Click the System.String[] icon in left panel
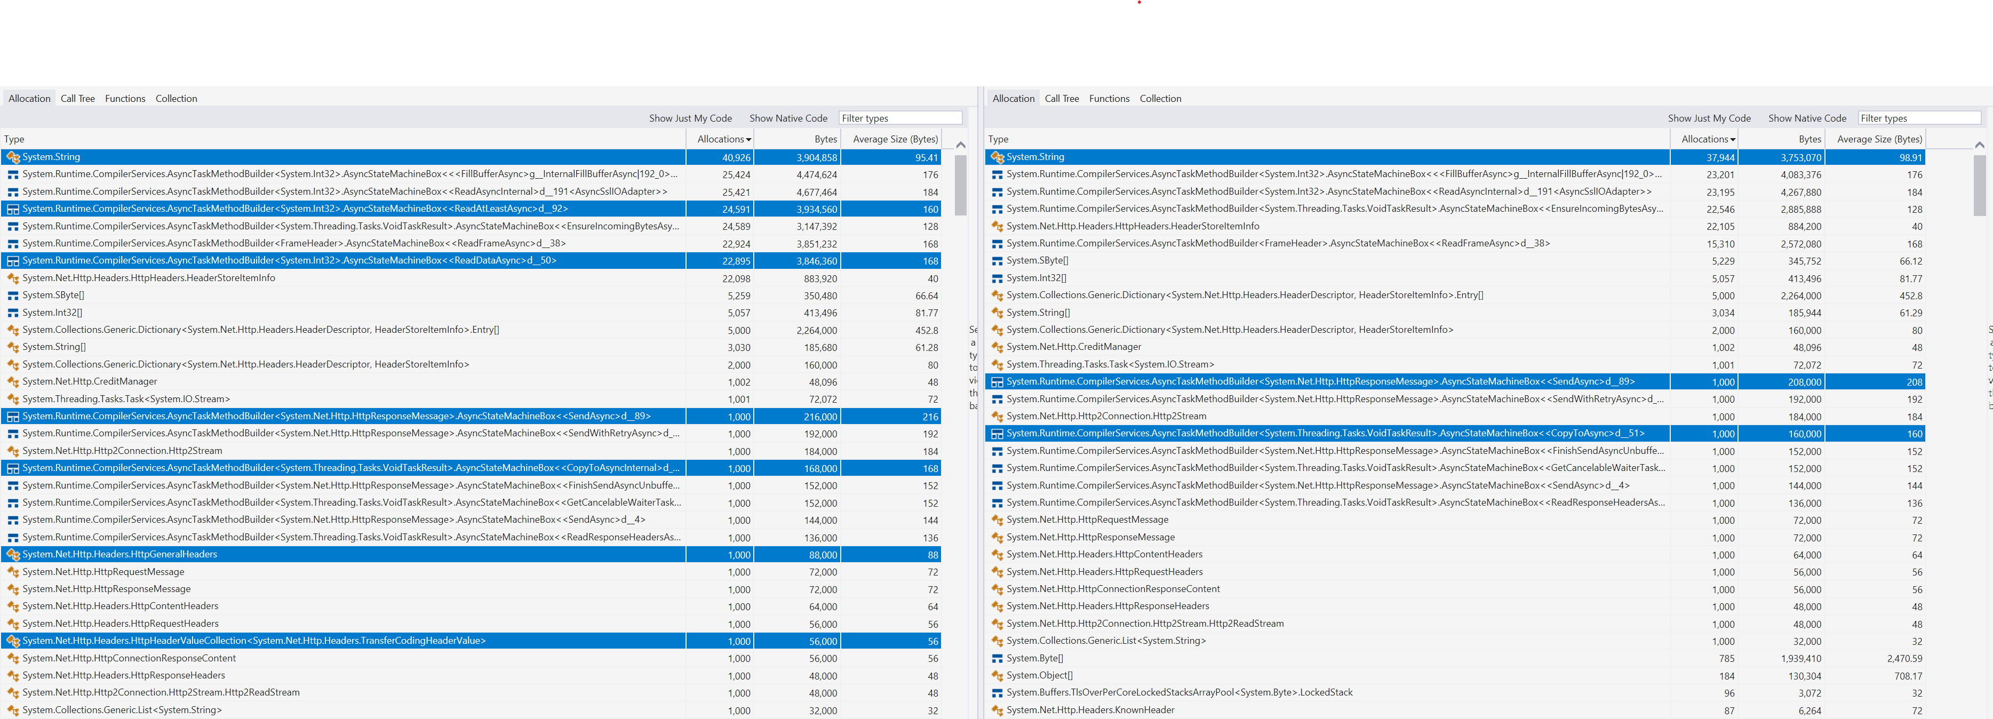 [12, 348]
